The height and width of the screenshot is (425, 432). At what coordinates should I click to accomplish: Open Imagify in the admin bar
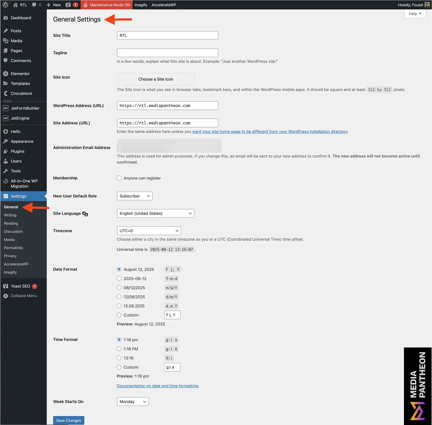[141, 5]
